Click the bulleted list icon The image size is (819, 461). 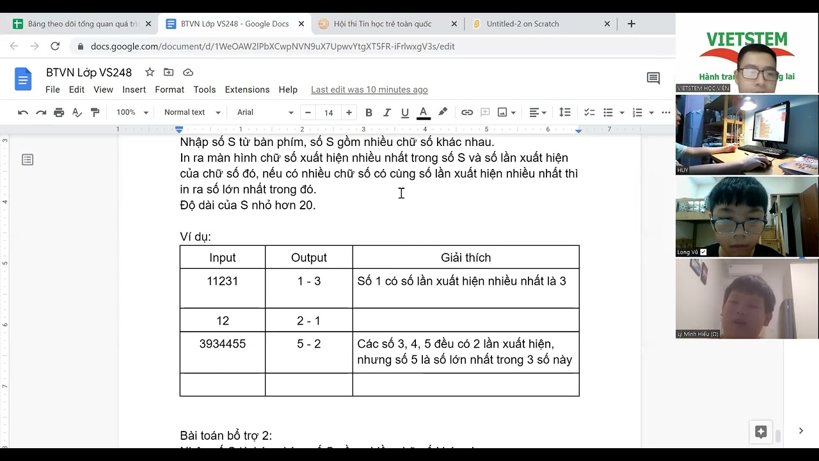(608, 113)
